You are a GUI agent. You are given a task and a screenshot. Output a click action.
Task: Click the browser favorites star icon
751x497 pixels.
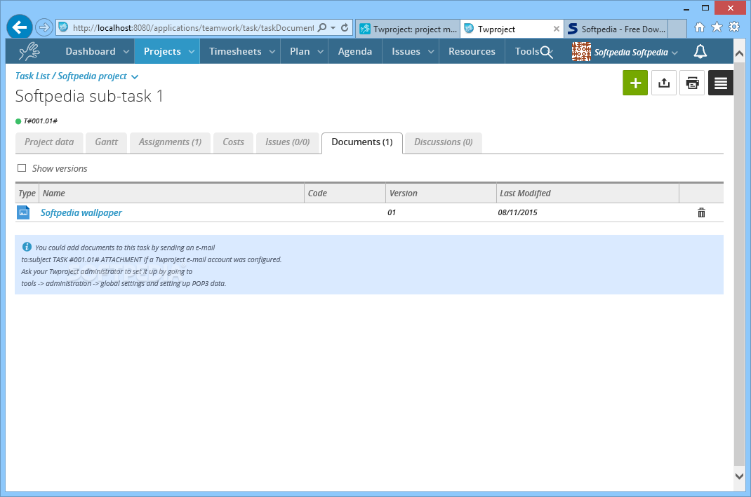(x=717, y=27)
